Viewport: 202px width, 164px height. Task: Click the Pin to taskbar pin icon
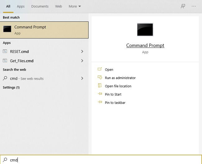pos(100,102)
